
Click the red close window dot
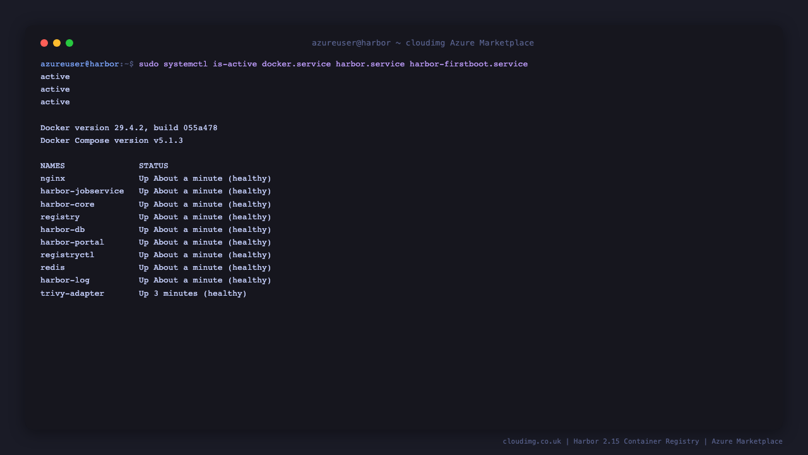(x=44, y=43)
